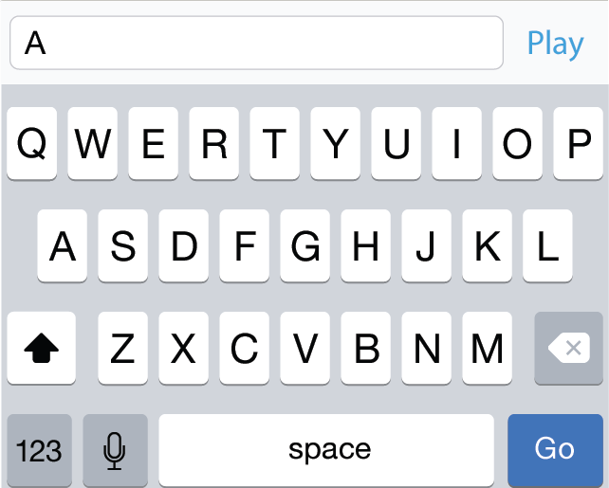This screenshot has width=609, height=488.
Task: Tap the P key
Action: [x=579, y=143]
